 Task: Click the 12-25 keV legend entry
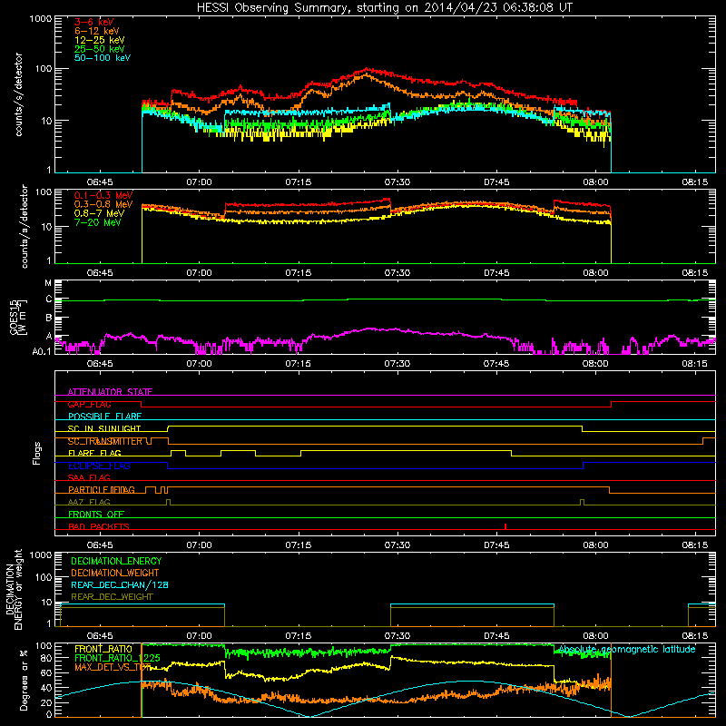[100, 40]
